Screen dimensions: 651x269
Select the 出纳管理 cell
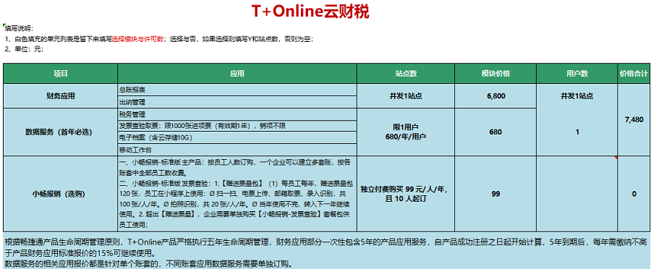click(237, 102)
